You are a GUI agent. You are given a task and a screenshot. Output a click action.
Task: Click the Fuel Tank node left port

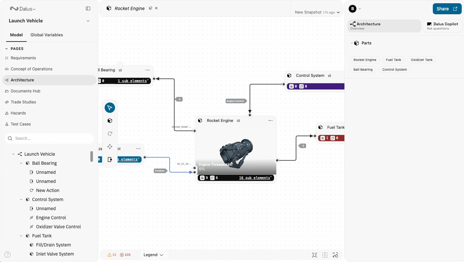(x=315, y=136)
